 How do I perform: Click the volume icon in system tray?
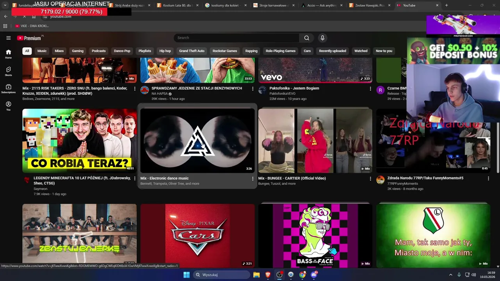pos(473,275)
